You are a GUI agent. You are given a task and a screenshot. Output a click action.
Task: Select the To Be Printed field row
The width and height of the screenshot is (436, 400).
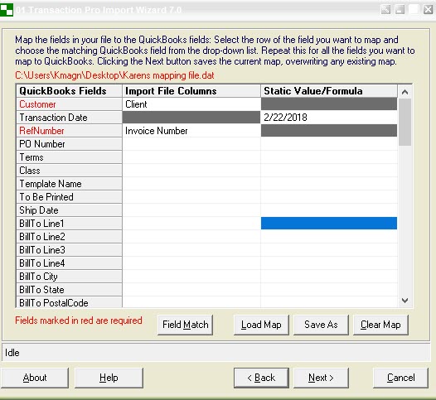70,197
